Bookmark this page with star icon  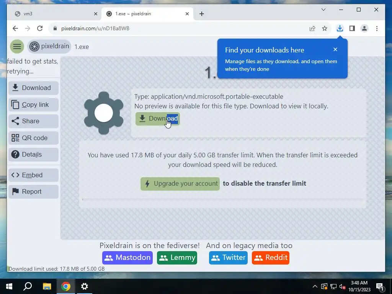325,28
